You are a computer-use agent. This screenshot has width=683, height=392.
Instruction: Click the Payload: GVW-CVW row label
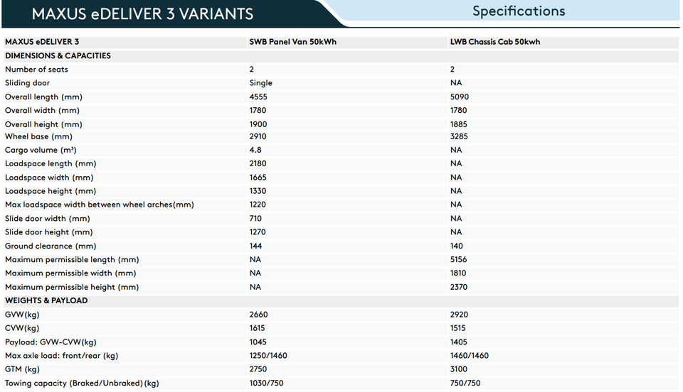[x=51, y=342]
